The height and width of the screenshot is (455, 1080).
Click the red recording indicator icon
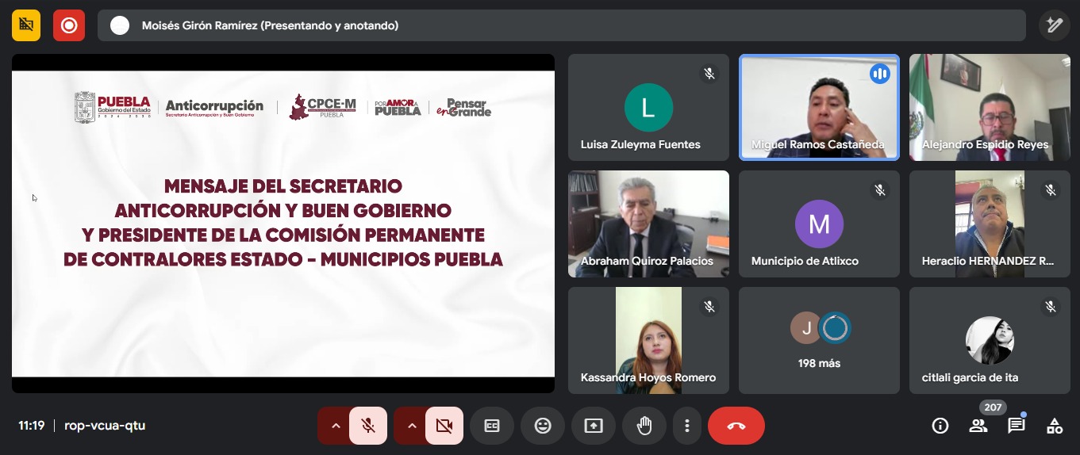pos(69,25)
